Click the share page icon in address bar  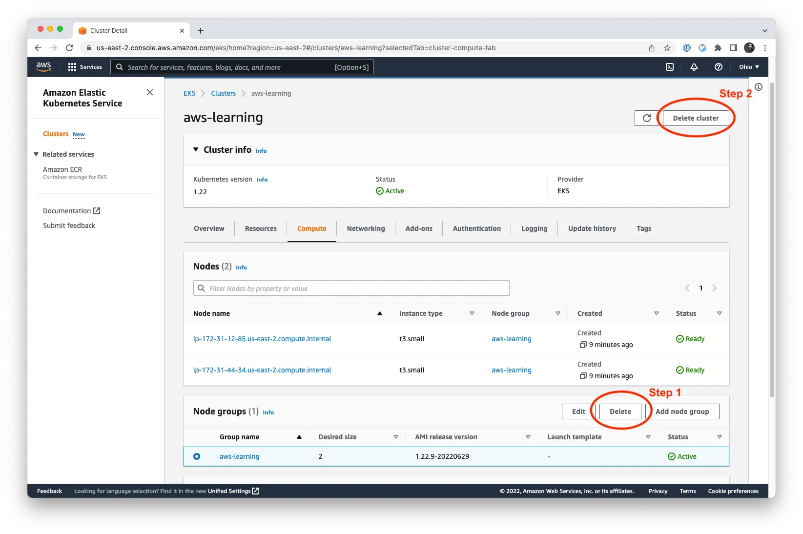tap(652, 48)
